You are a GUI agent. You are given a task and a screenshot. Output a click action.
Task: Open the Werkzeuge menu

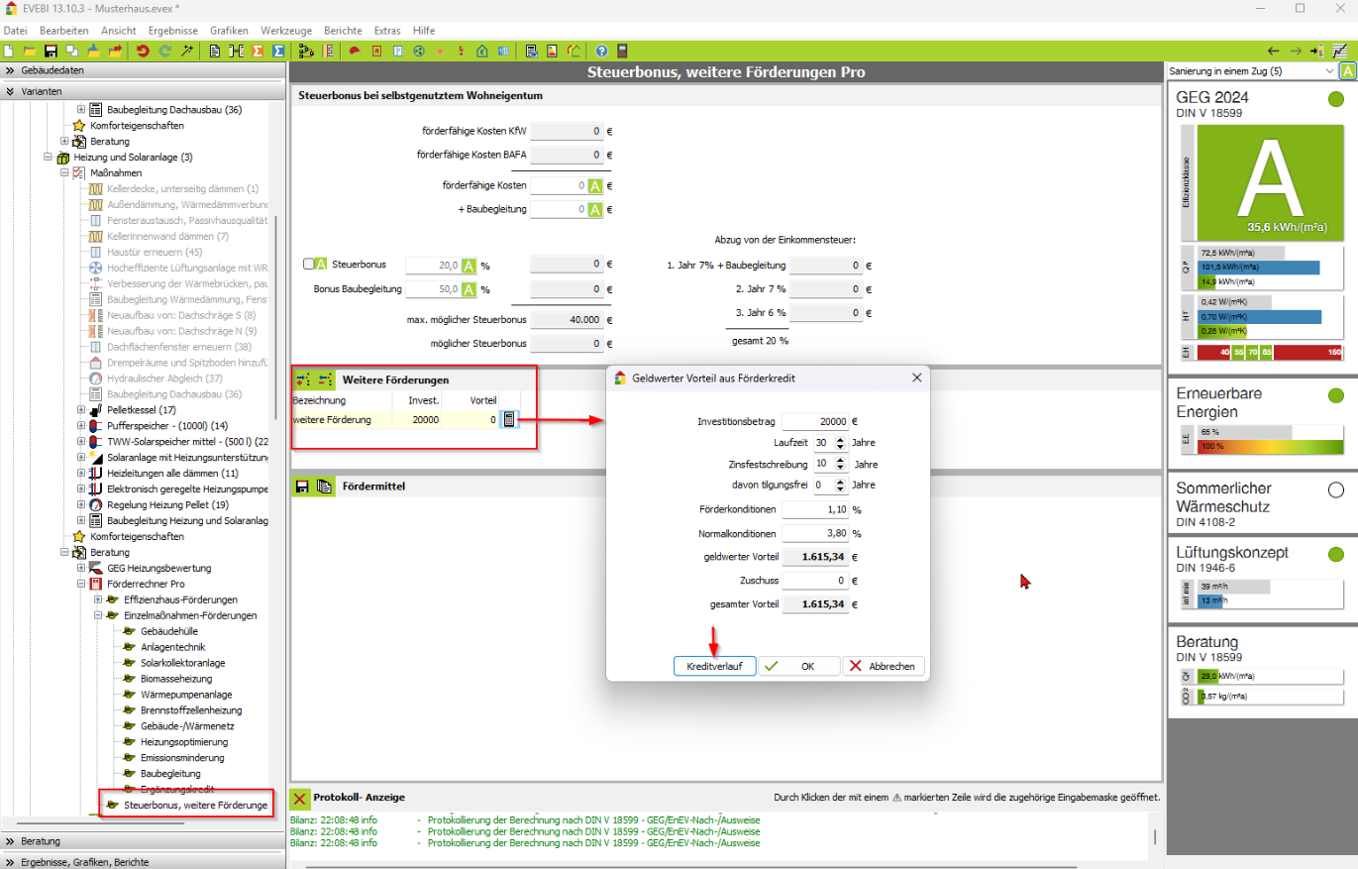click(x=287, y=31)
